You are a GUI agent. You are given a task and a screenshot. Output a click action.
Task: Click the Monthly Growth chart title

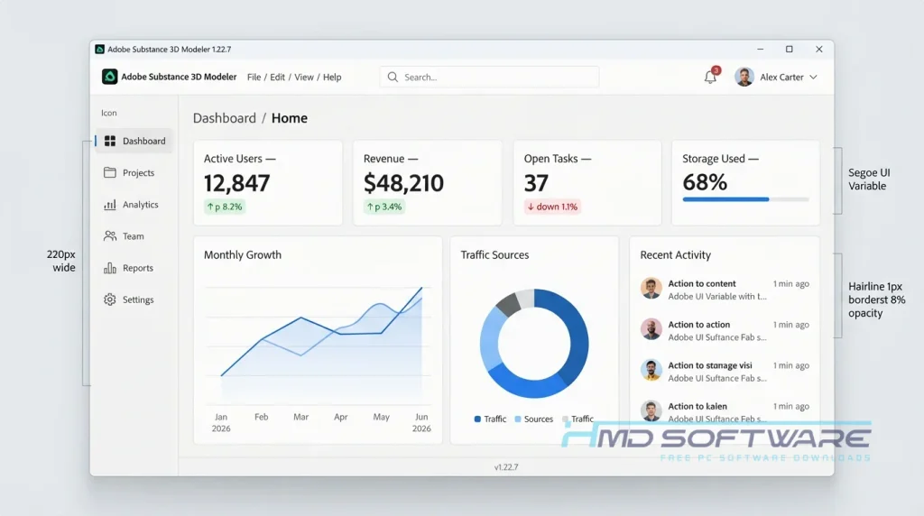243,255
